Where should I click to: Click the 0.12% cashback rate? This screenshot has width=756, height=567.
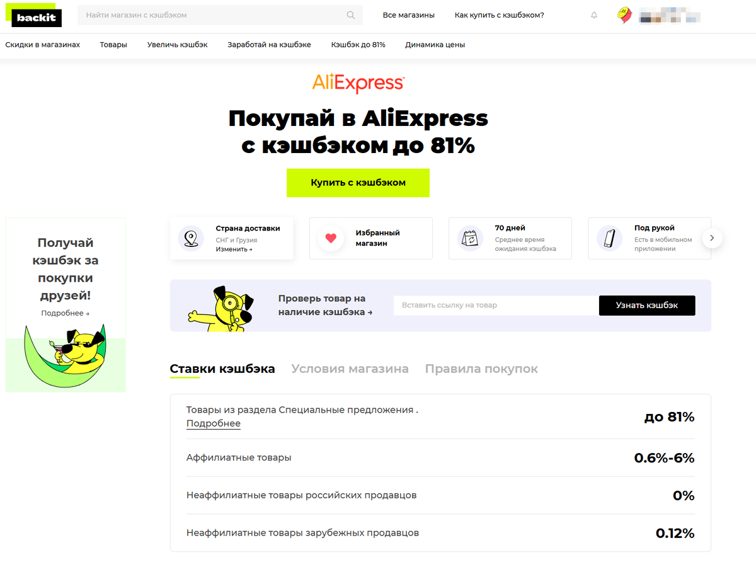pos(675,534)
